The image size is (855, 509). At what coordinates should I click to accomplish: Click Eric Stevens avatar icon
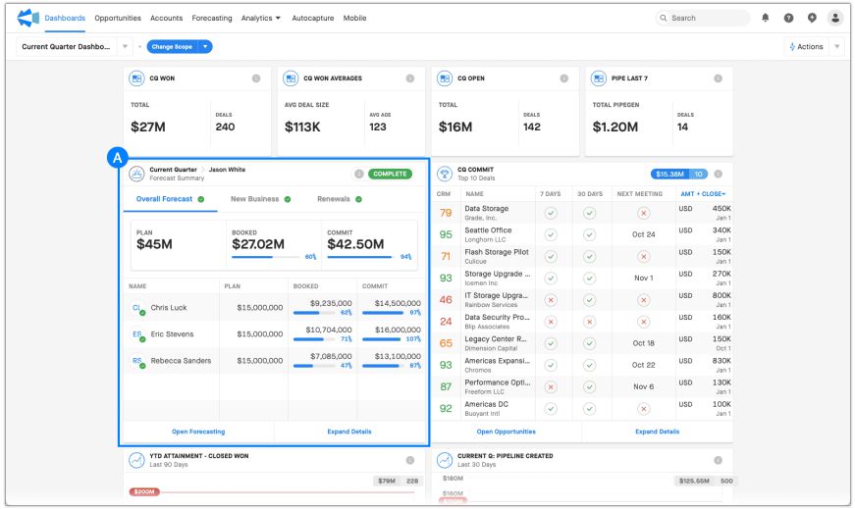tap(137, 334)
